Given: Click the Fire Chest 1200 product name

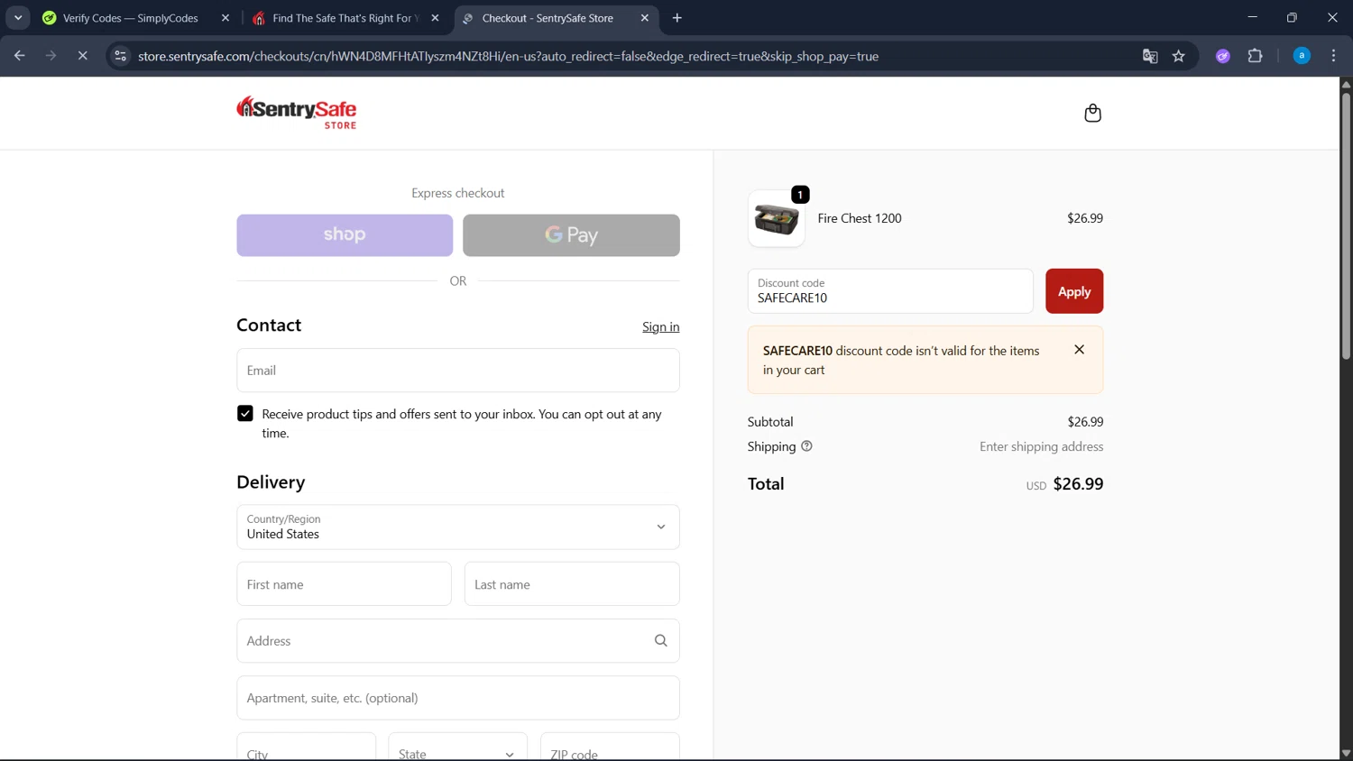Looking at the screenshot, I should pyautogui.click(x=860, y=218).
